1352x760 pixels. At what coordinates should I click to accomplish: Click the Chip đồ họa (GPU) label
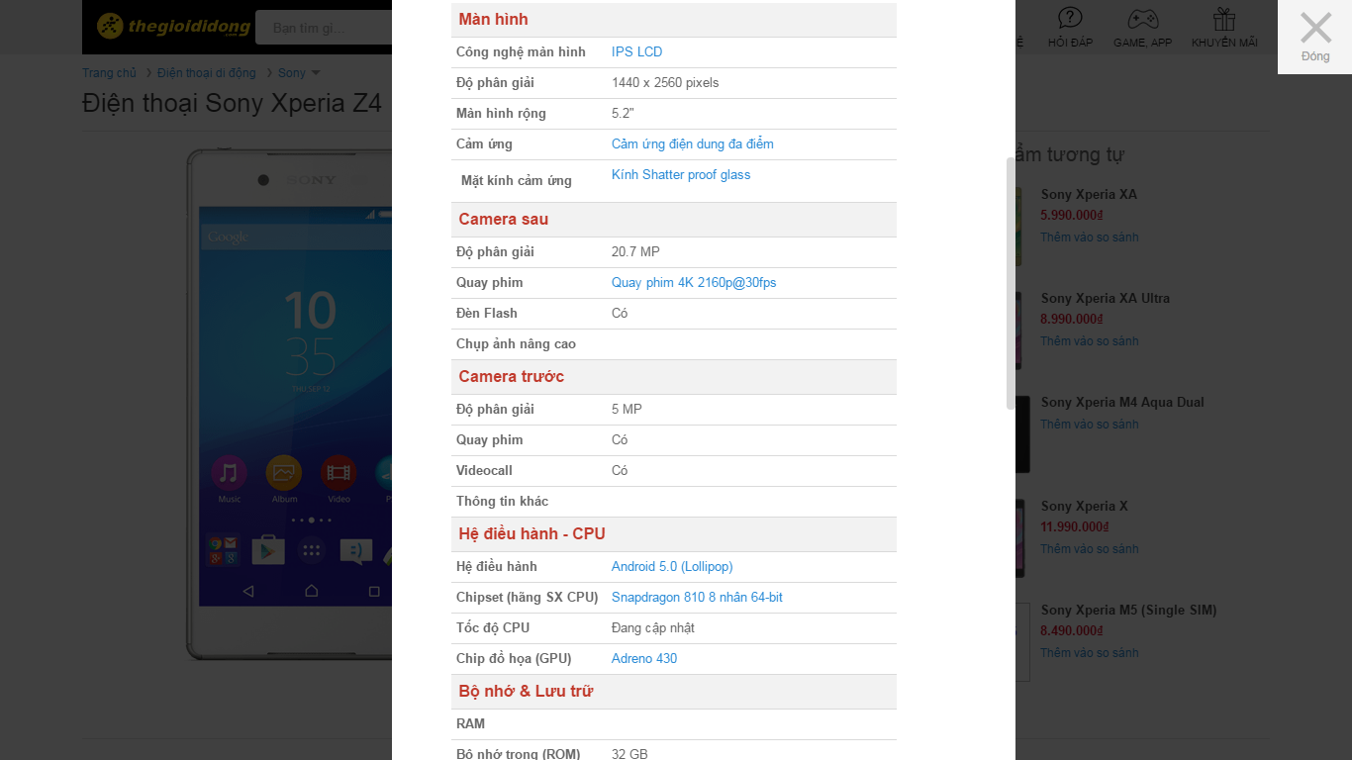[514, 659]
